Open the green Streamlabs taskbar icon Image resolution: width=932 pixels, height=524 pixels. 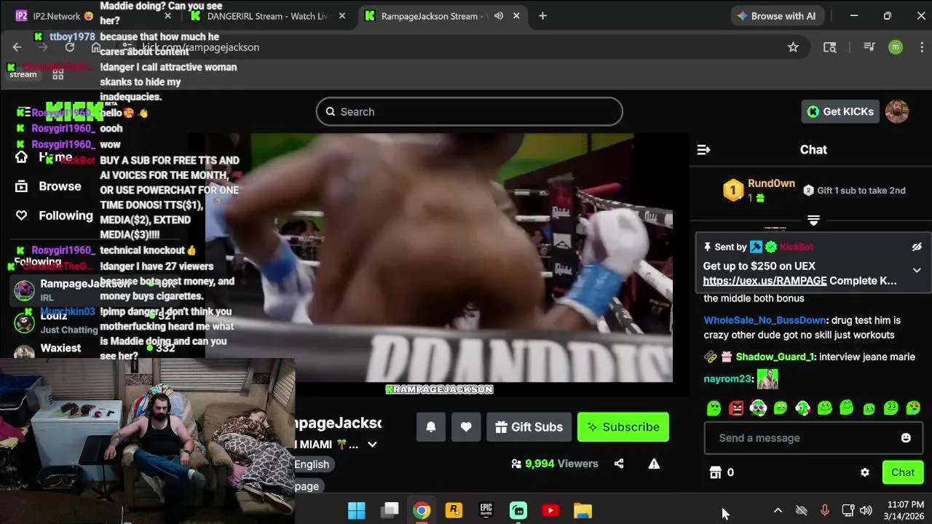[x=518, y=510]
